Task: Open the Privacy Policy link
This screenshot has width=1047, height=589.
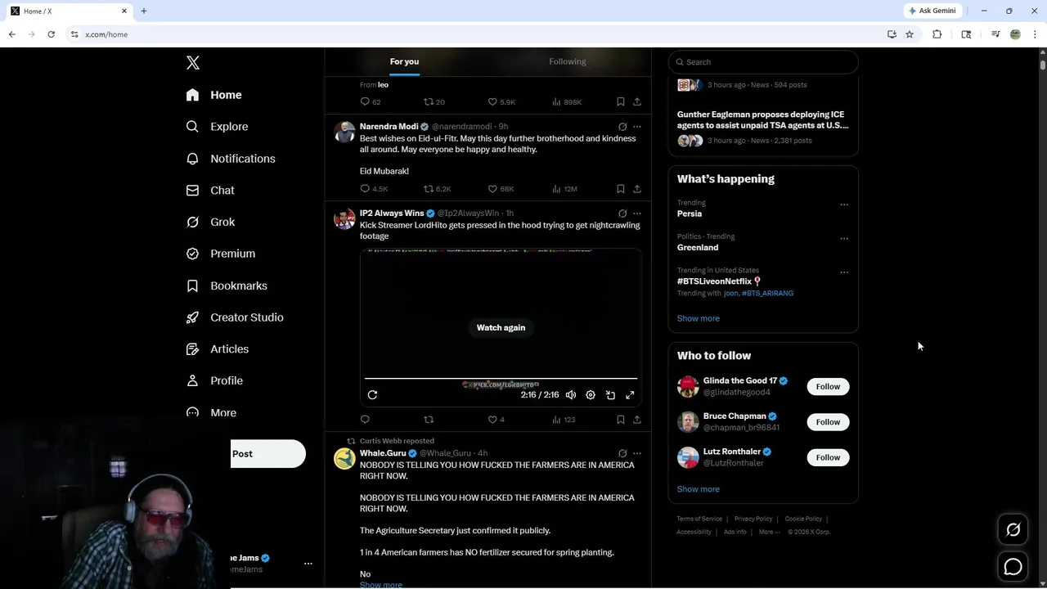Action: [x=753, y=519]
